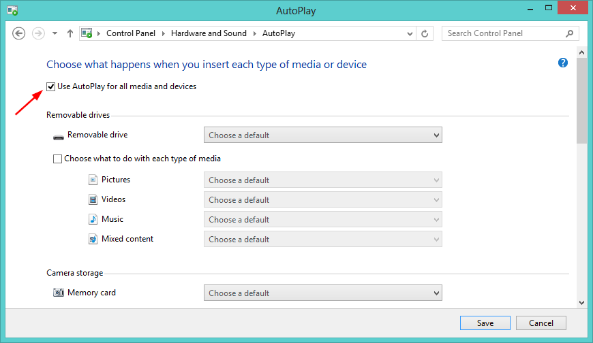
Task: Click the Search Control Panel field
Action: click(x=504, y=33)
